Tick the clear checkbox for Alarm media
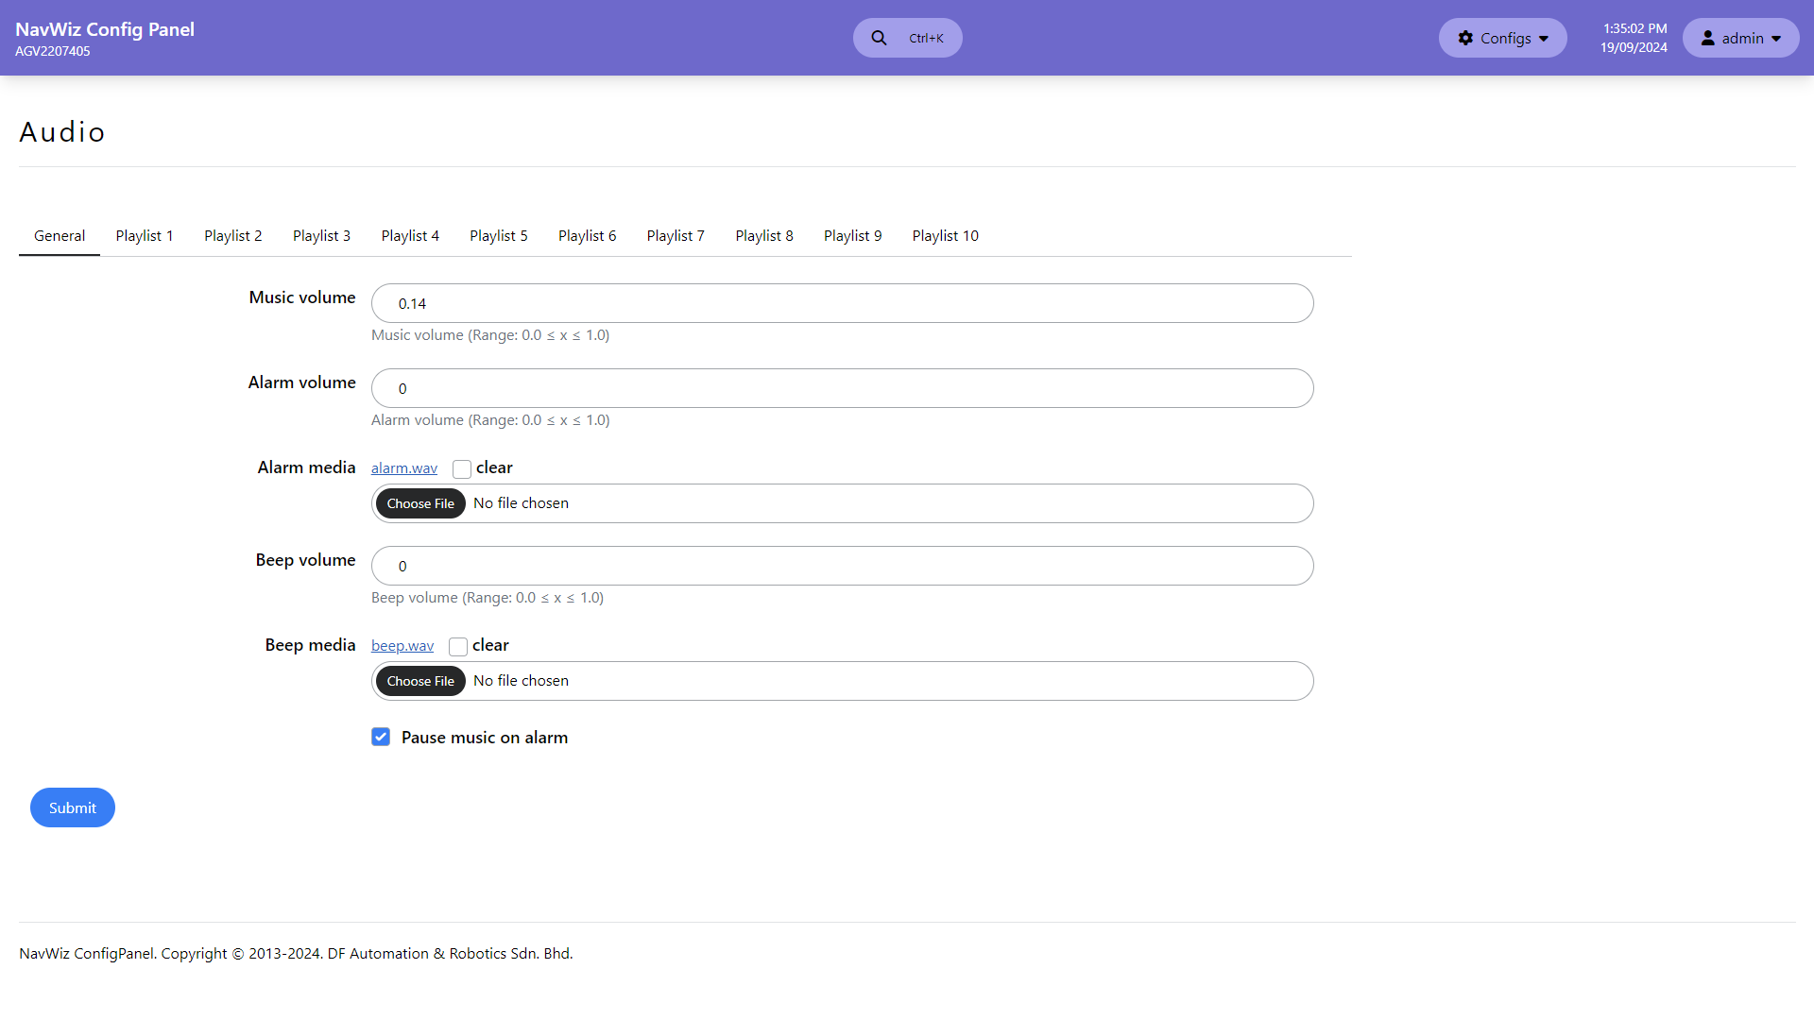Image resolution: width=1814 pixels, height=1020 pixels. (462, 468)
